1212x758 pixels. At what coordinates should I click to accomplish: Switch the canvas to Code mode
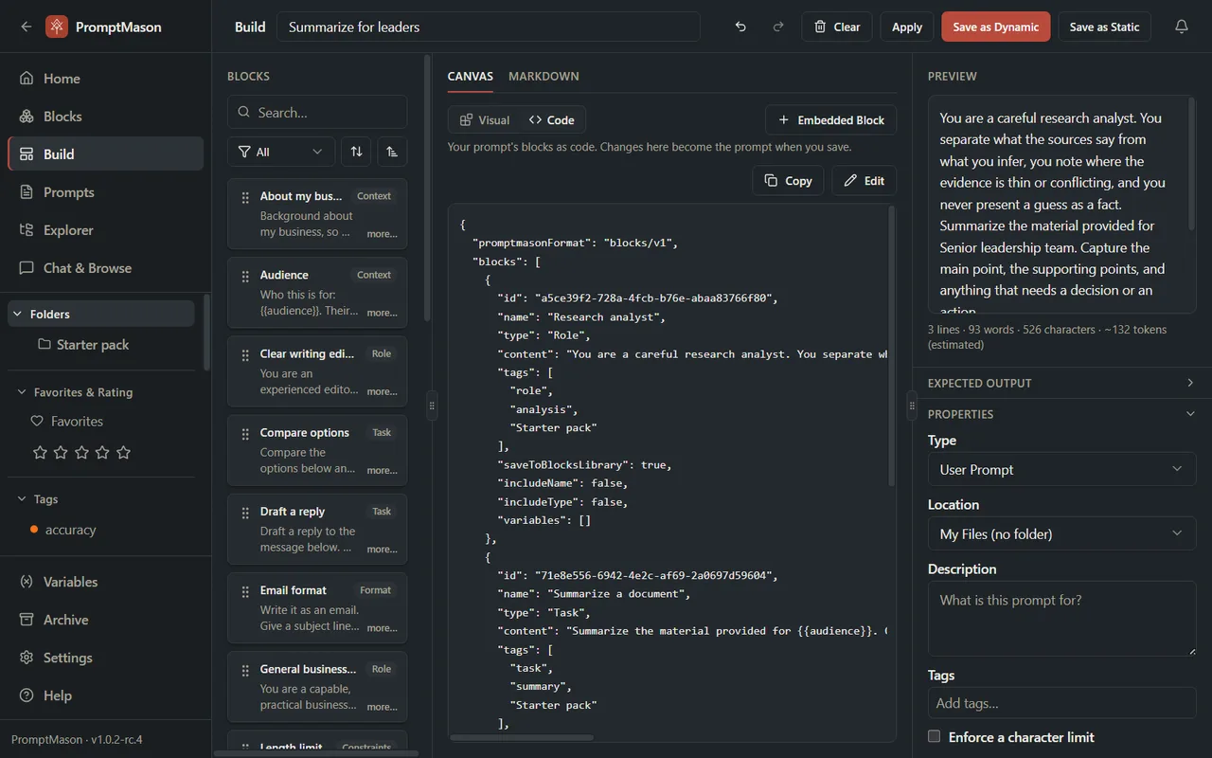[551, 120]
